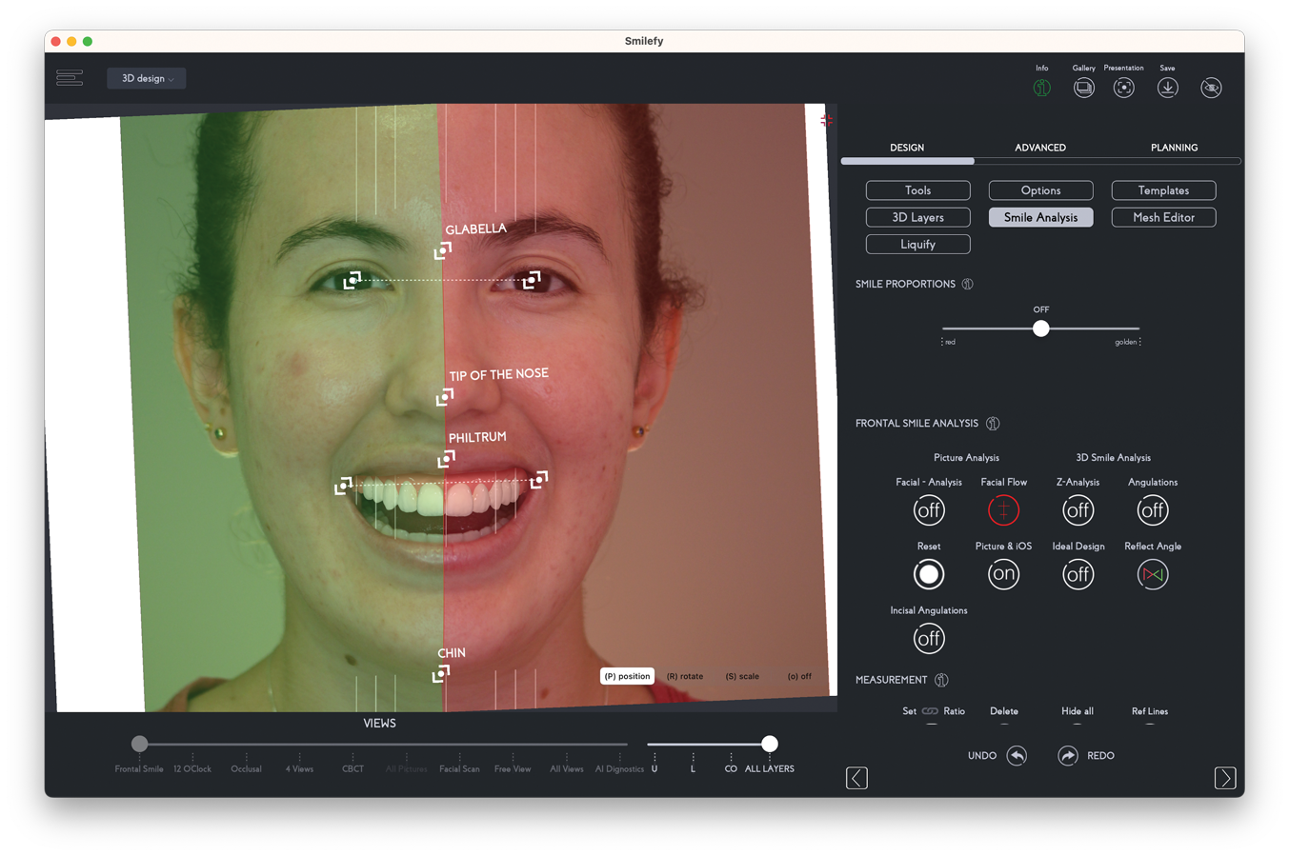Switch to the PLANNING tab

point(1174,148)
